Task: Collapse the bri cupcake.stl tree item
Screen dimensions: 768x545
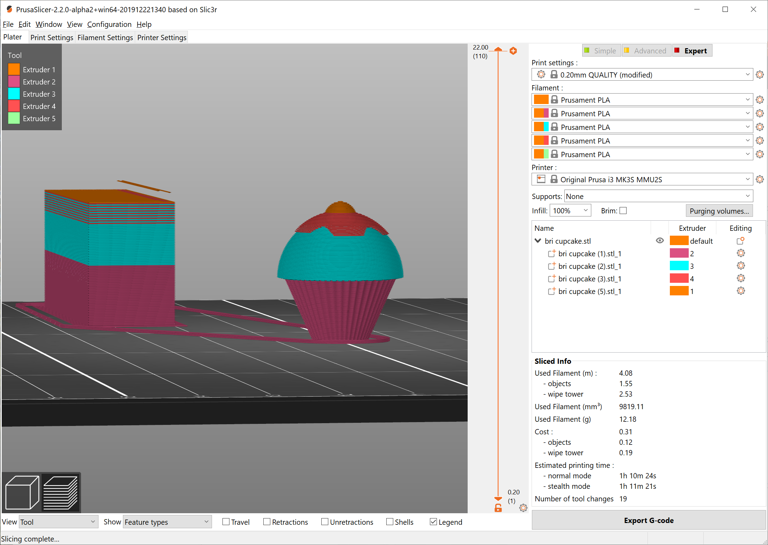Action: point(537,241)
